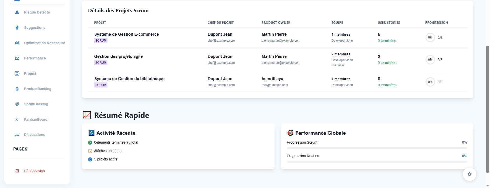Select project Système de Gestion E-commerce

click(x=127, y=34)
